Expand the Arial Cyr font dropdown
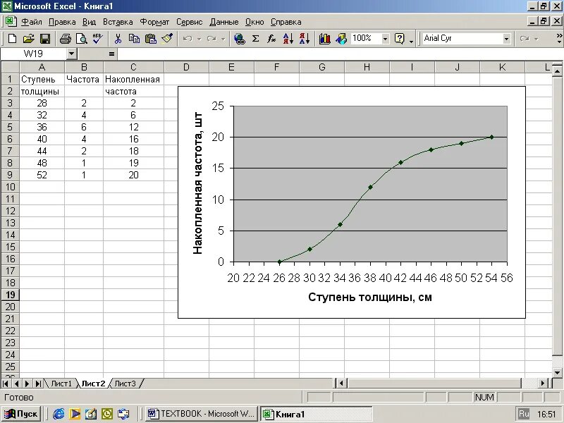This screenshot has width=564, height=423. [506, 39]
